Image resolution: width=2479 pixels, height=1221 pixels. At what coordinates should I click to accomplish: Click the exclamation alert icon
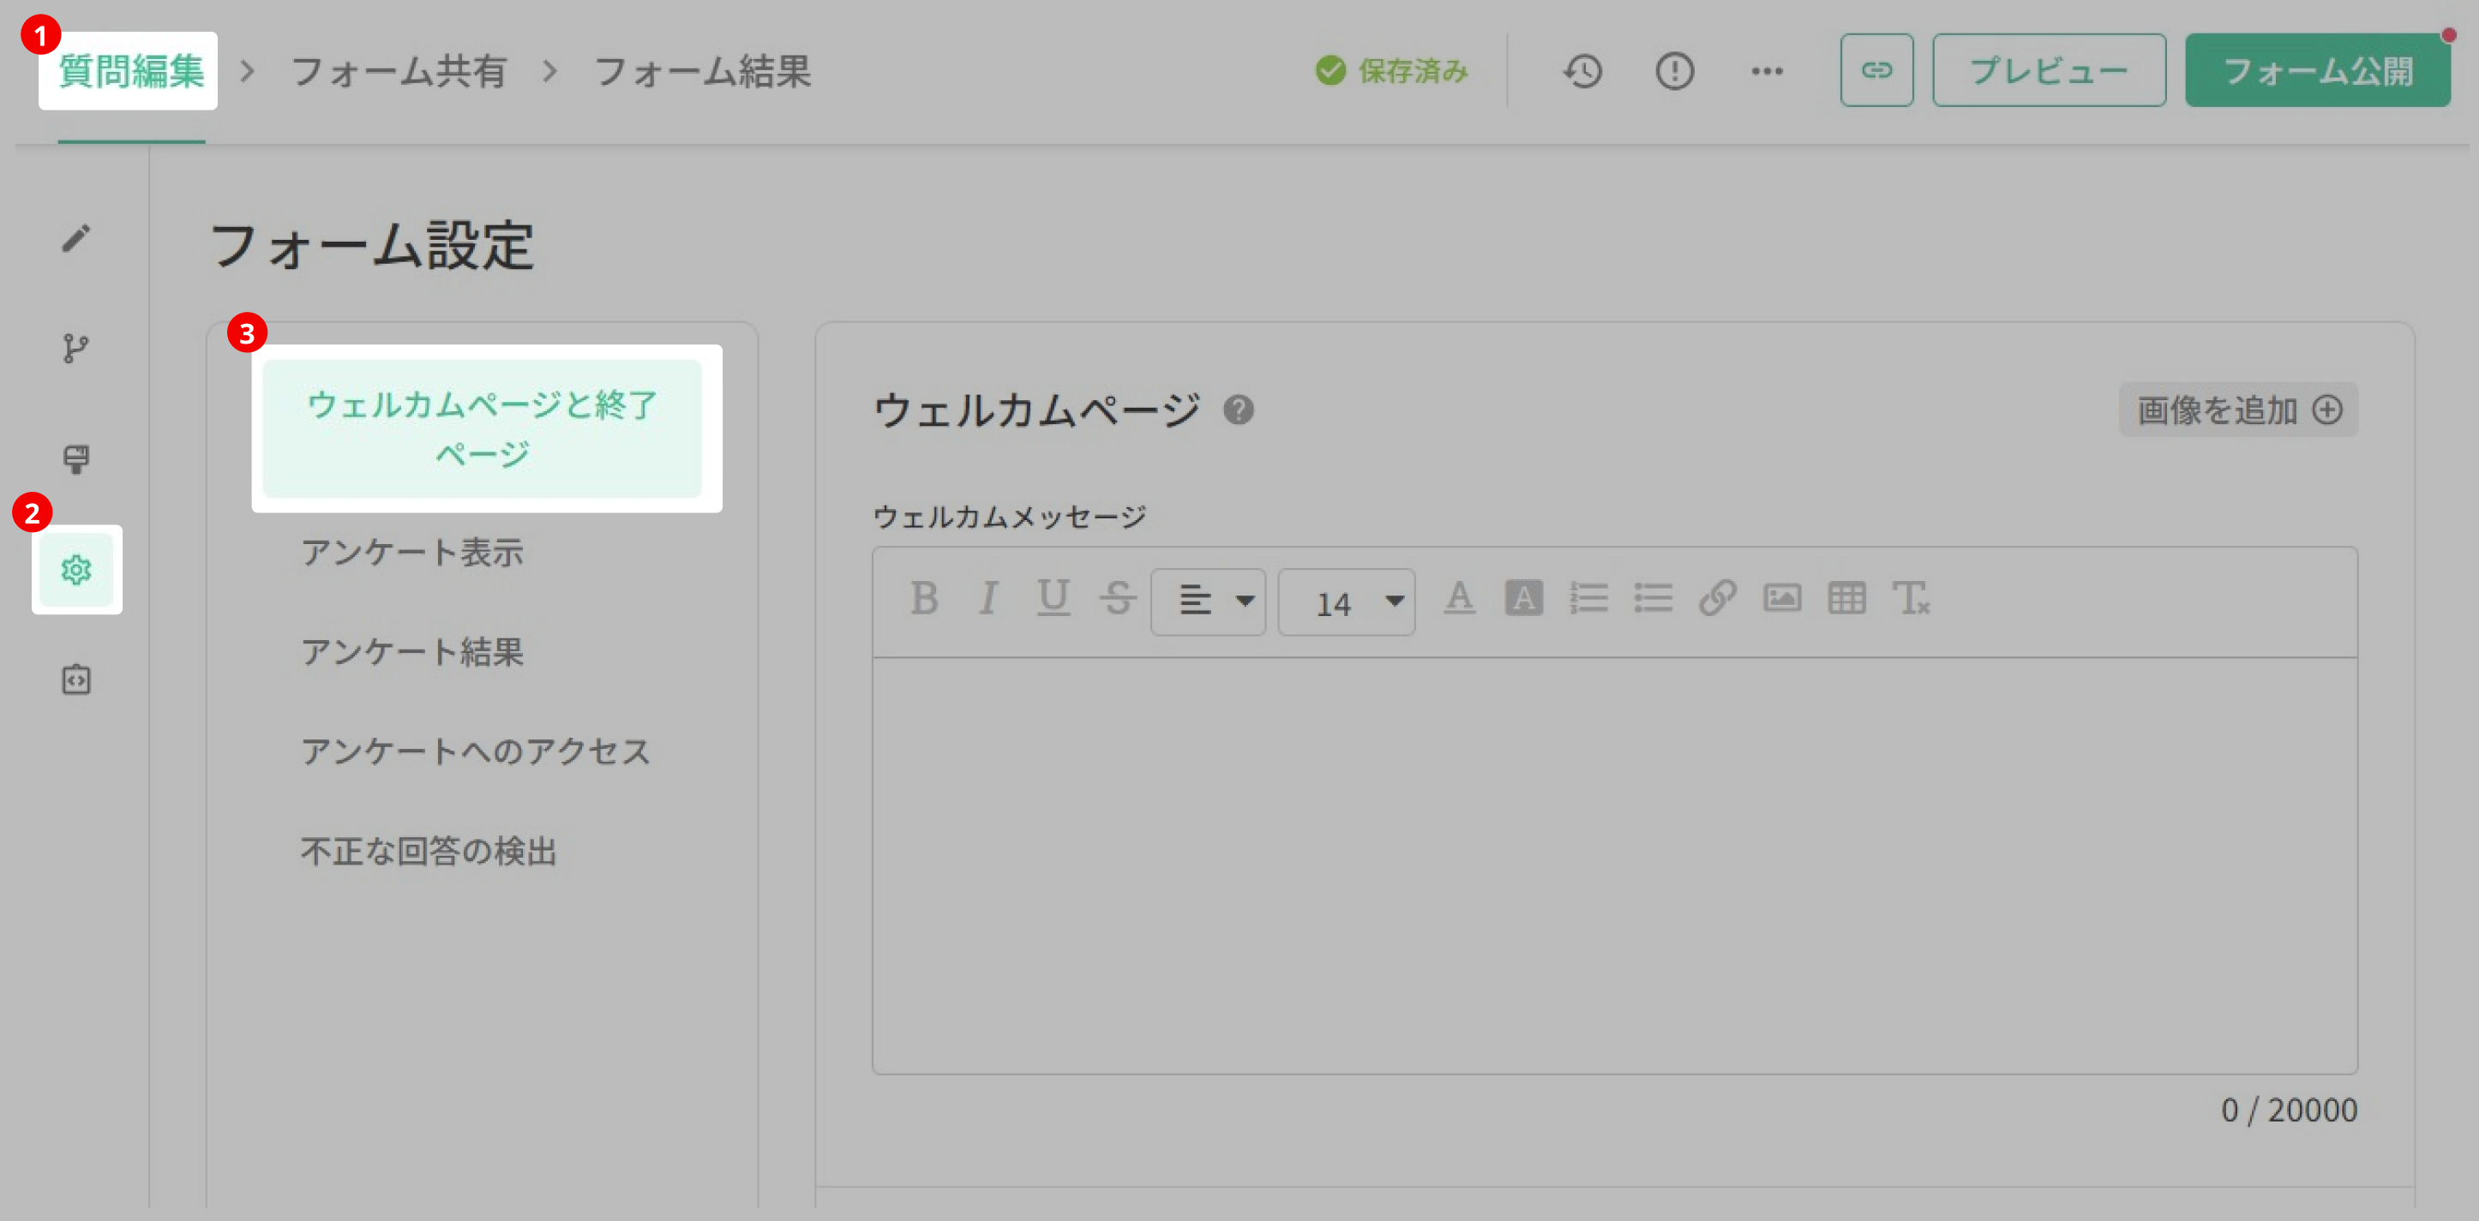(1674, 70)
